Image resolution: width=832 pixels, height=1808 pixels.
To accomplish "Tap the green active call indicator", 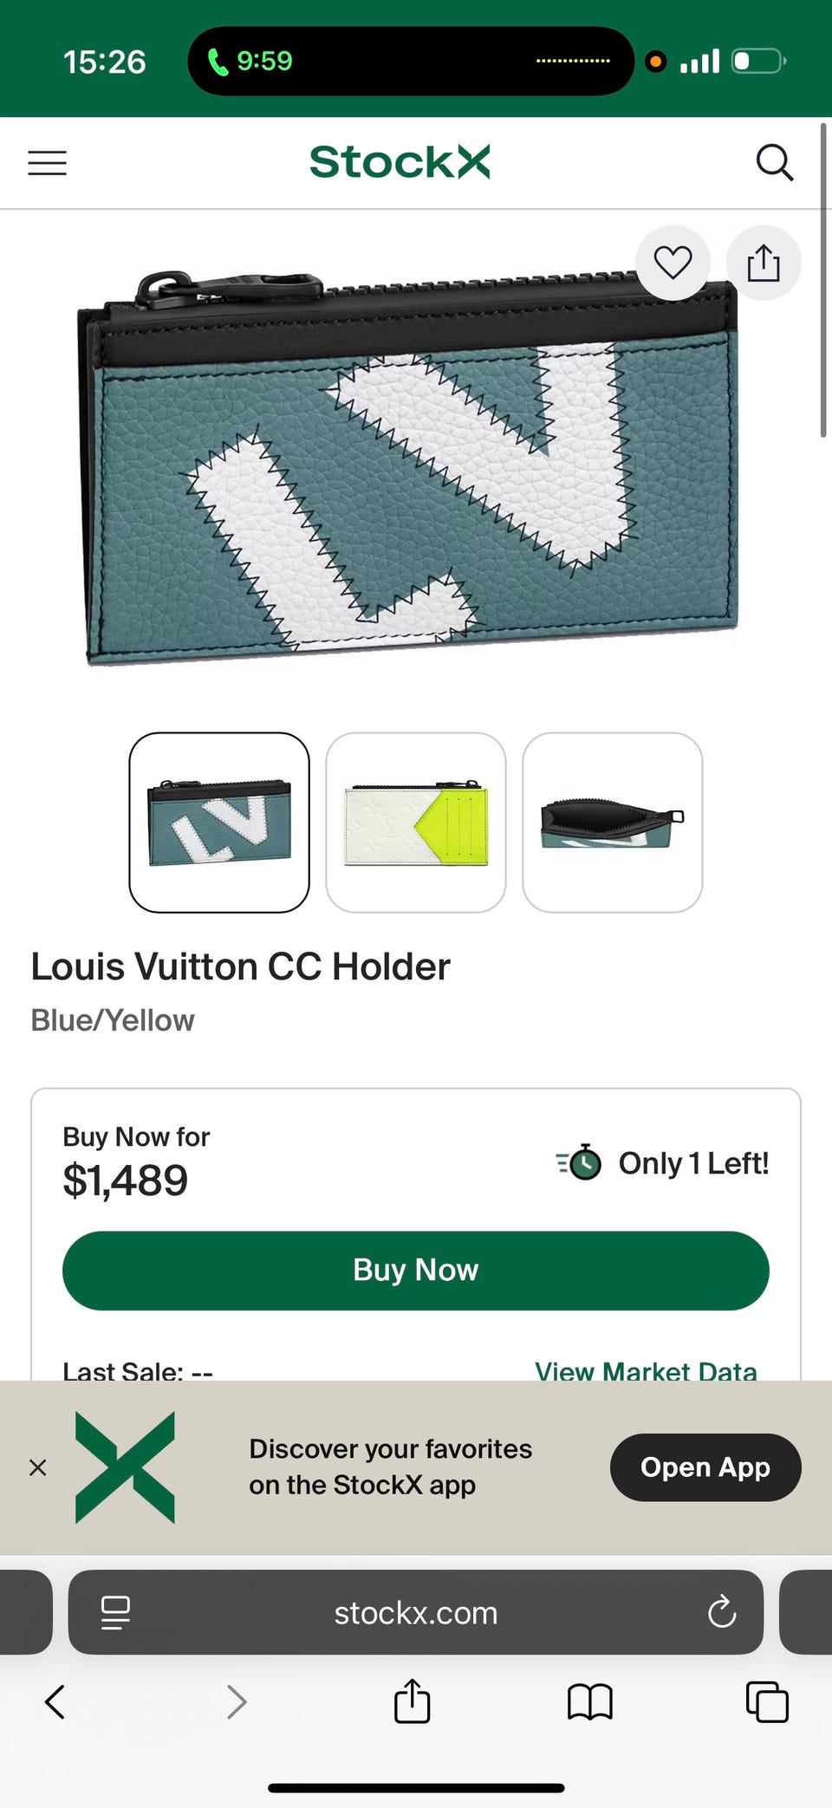I will (x=250, y=61).
